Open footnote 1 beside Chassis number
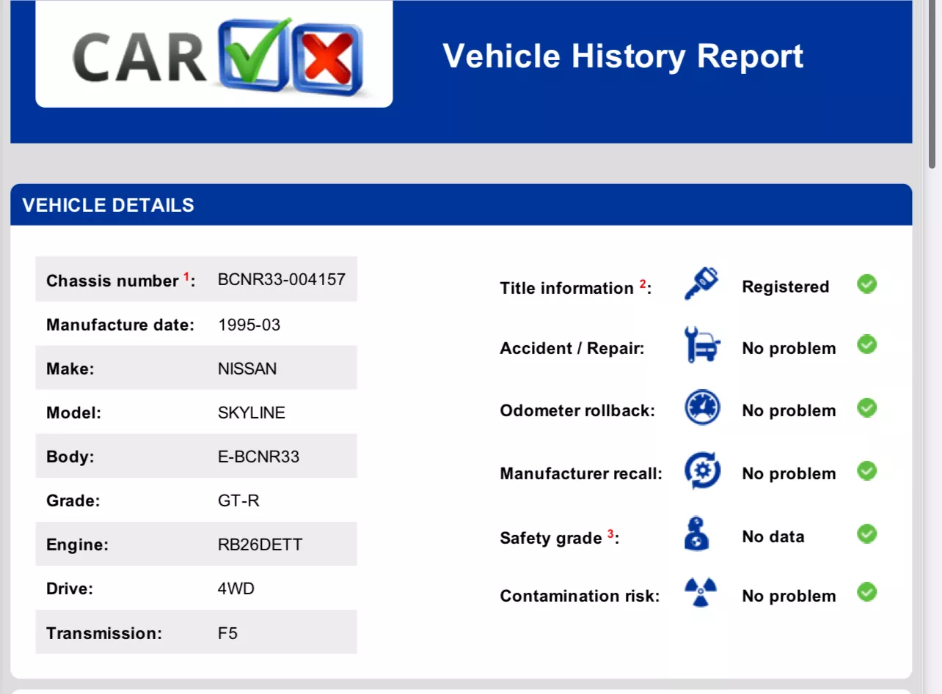Screen dimensions: 942x694 pyautogui.click(x=186, y=276)
